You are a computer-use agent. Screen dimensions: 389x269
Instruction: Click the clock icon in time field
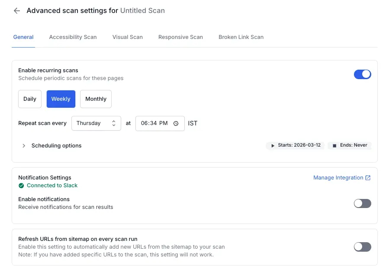[x=176, y=123]
